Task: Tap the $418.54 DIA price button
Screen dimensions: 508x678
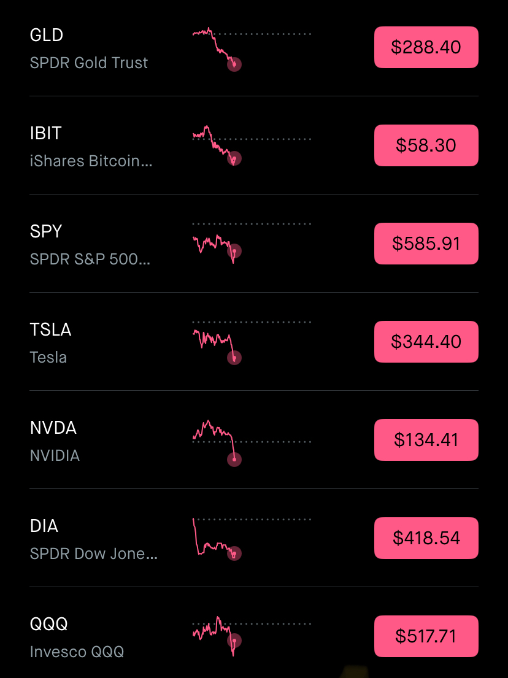Action: click(426, 538)
